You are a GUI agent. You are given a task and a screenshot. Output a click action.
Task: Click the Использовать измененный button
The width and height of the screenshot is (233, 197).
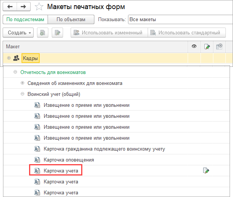tap(108, 32)
